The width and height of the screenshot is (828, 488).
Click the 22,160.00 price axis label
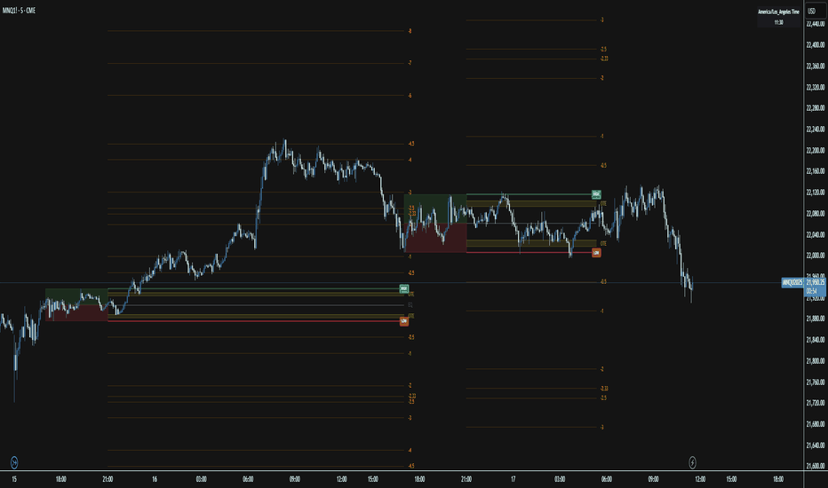[816, 171]
